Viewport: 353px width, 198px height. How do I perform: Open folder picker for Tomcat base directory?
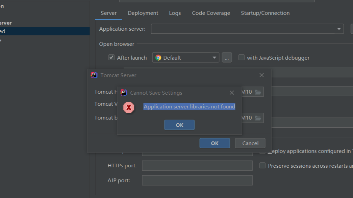[x=259, y=118]
